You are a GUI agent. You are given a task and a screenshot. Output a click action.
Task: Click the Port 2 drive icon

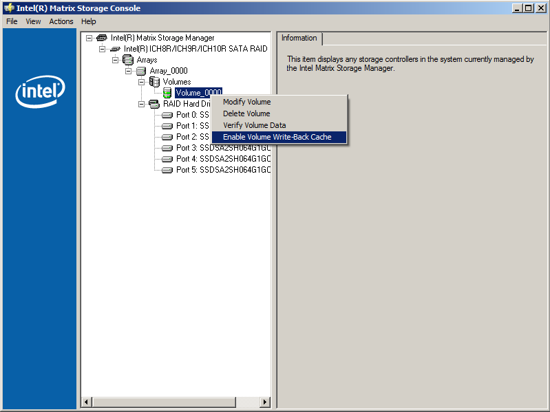point(167,137)
